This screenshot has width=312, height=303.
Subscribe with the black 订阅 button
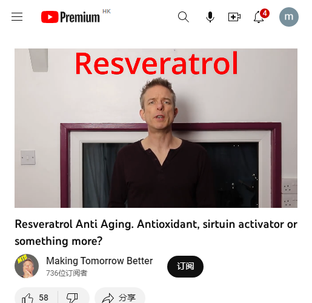coord(185,266)
